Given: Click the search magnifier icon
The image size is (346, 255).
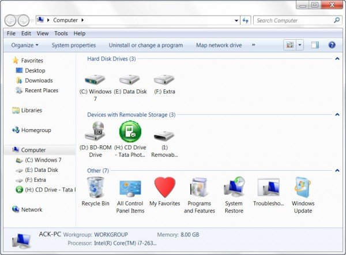Looking at the screenshot, I should 337,20.
